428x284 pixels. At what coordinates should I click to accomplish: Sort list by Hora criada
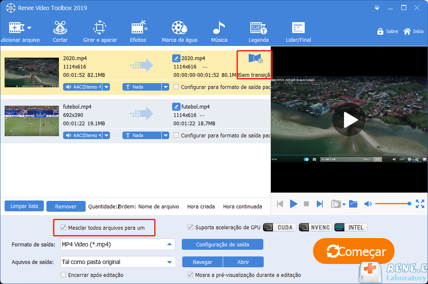click(x=201, y=206)
